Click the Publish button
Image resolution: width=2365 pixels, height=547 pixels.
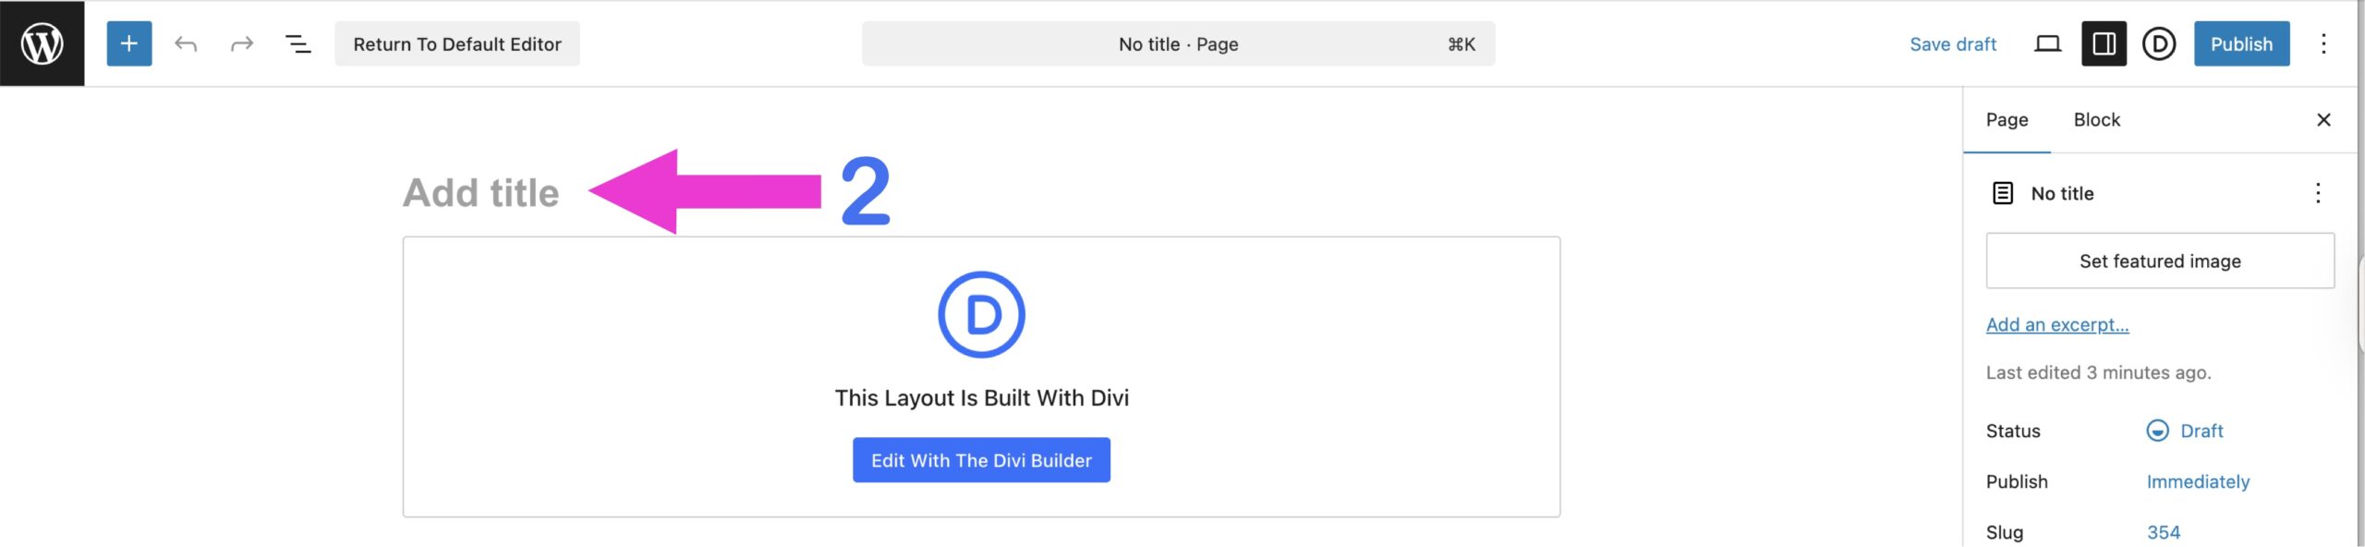tap(2241, 43)
